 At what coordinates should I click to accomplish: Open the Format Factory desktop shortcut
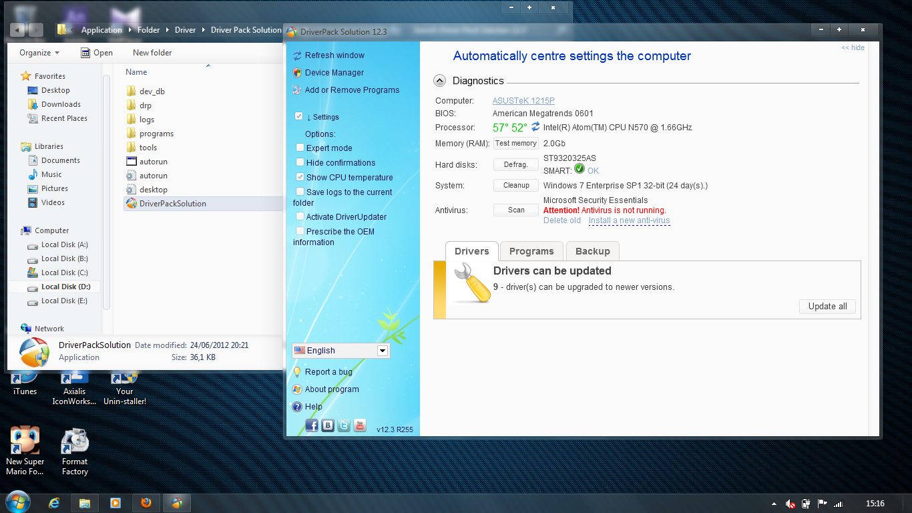[75, 452]
